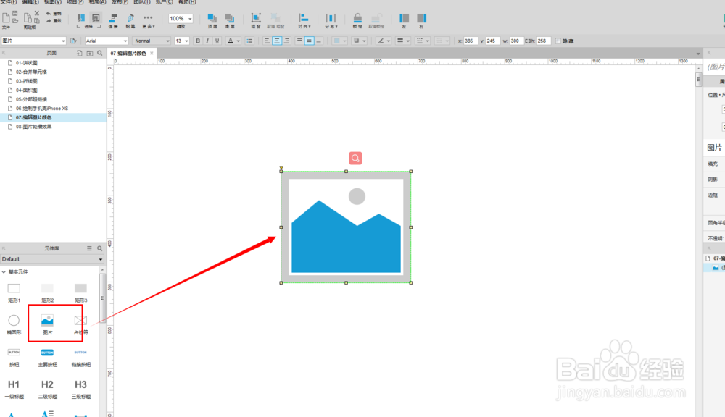Toggle the left panel icon
The width and height of the screenshot is (725, 417).
(404, 20)
